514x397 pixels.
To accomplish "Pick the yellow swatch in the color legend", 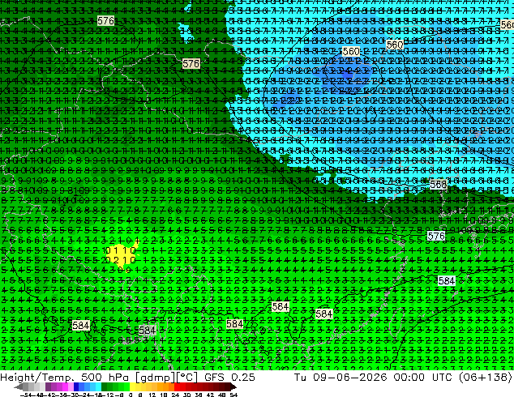I will (x=132, y=387).
